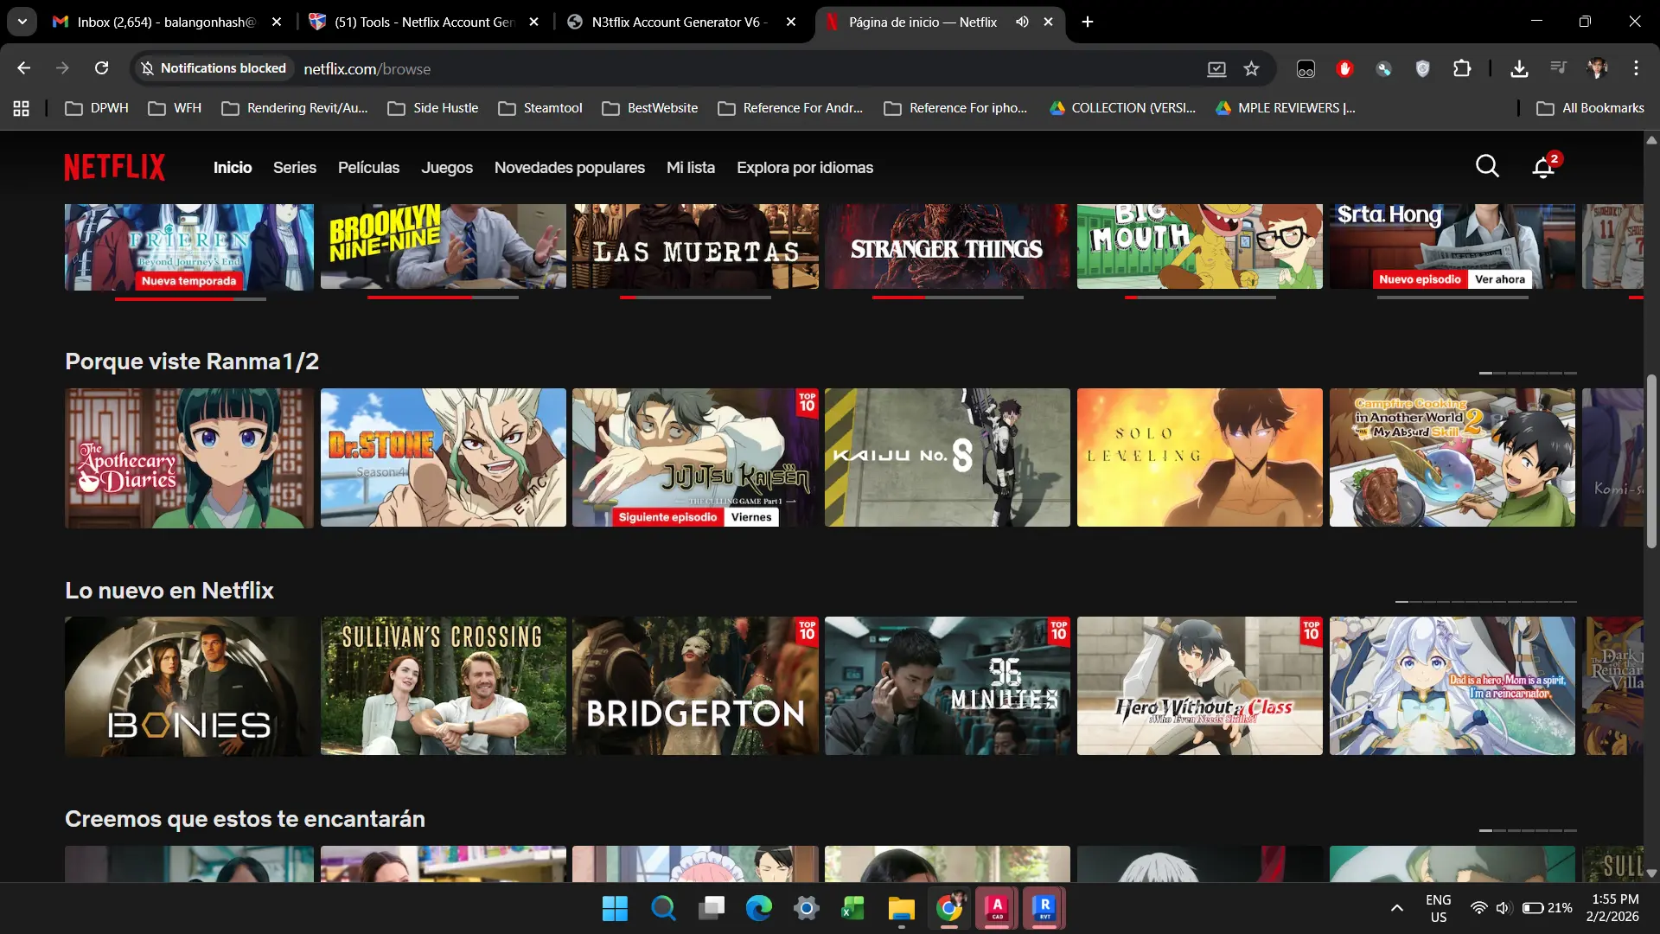Open WFH bookmark folder
This screenshot has height=934, width=1660.
coord(175,108)
